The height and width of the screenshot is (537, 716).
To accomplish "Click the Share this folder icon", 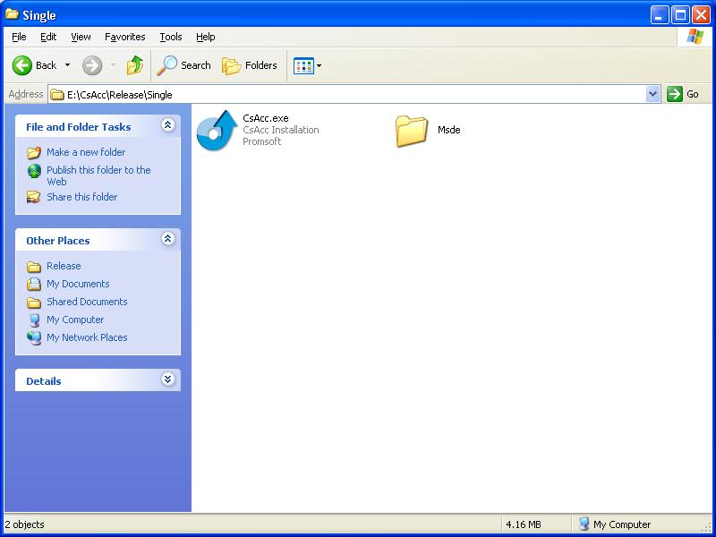I will tap(34, 197).
